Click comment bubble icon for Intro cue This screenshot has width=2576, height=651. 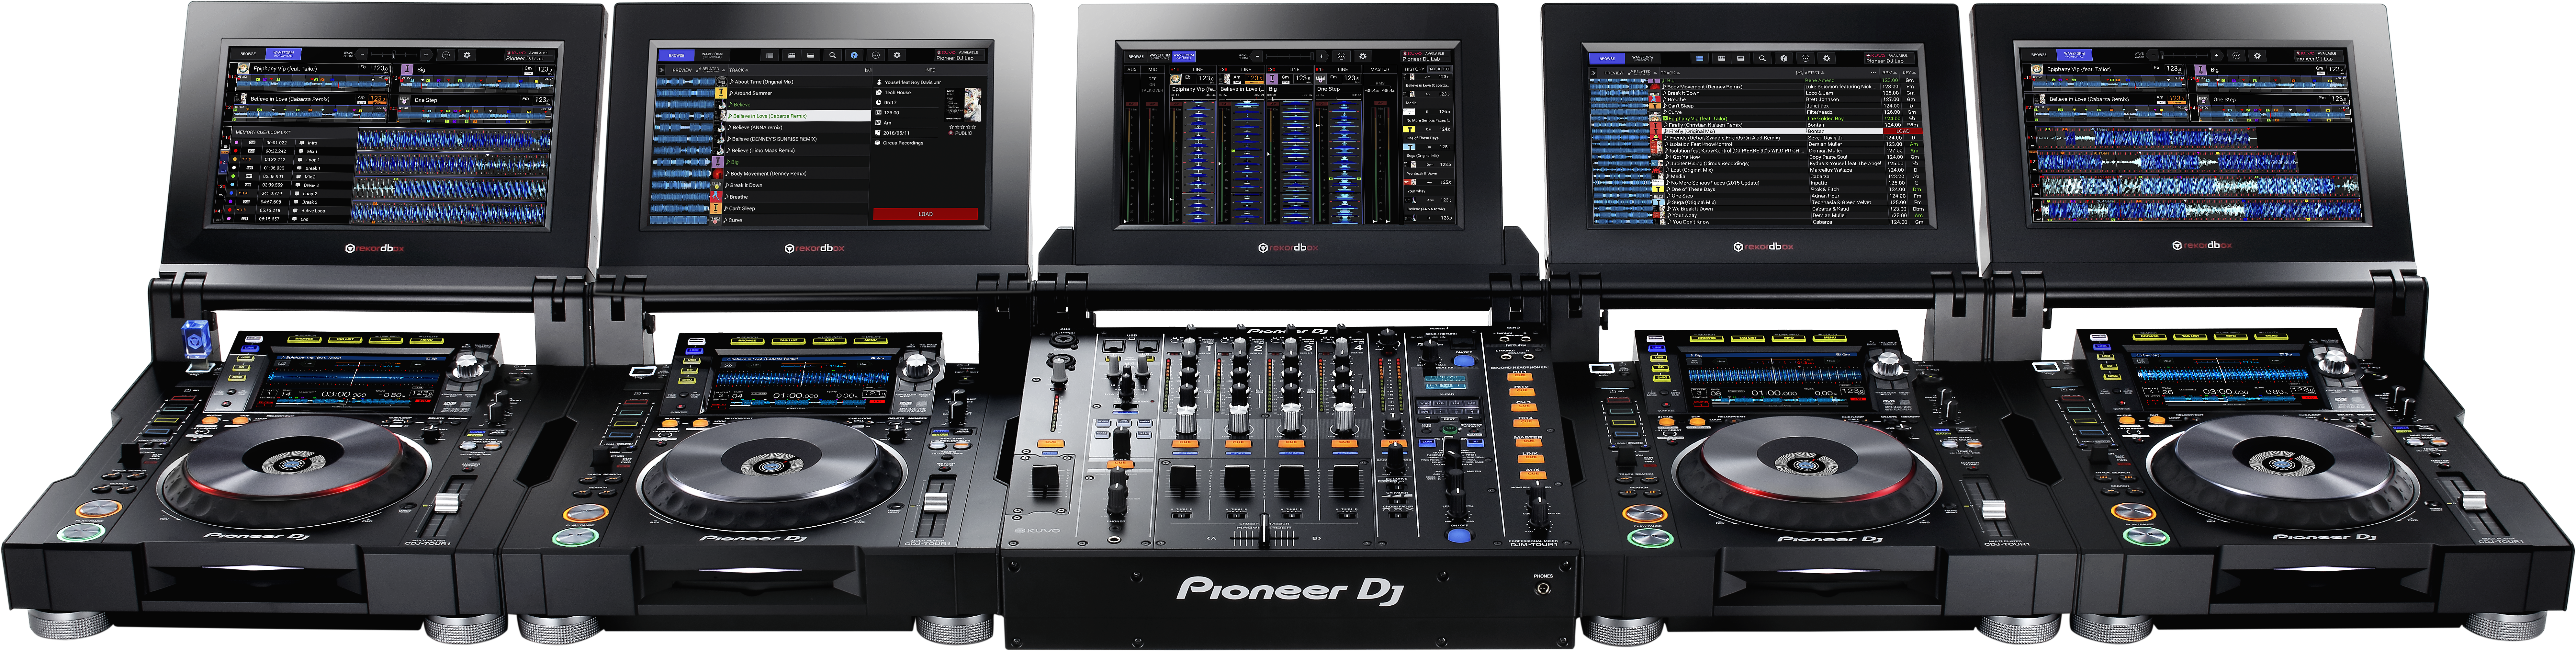[302, 143]
